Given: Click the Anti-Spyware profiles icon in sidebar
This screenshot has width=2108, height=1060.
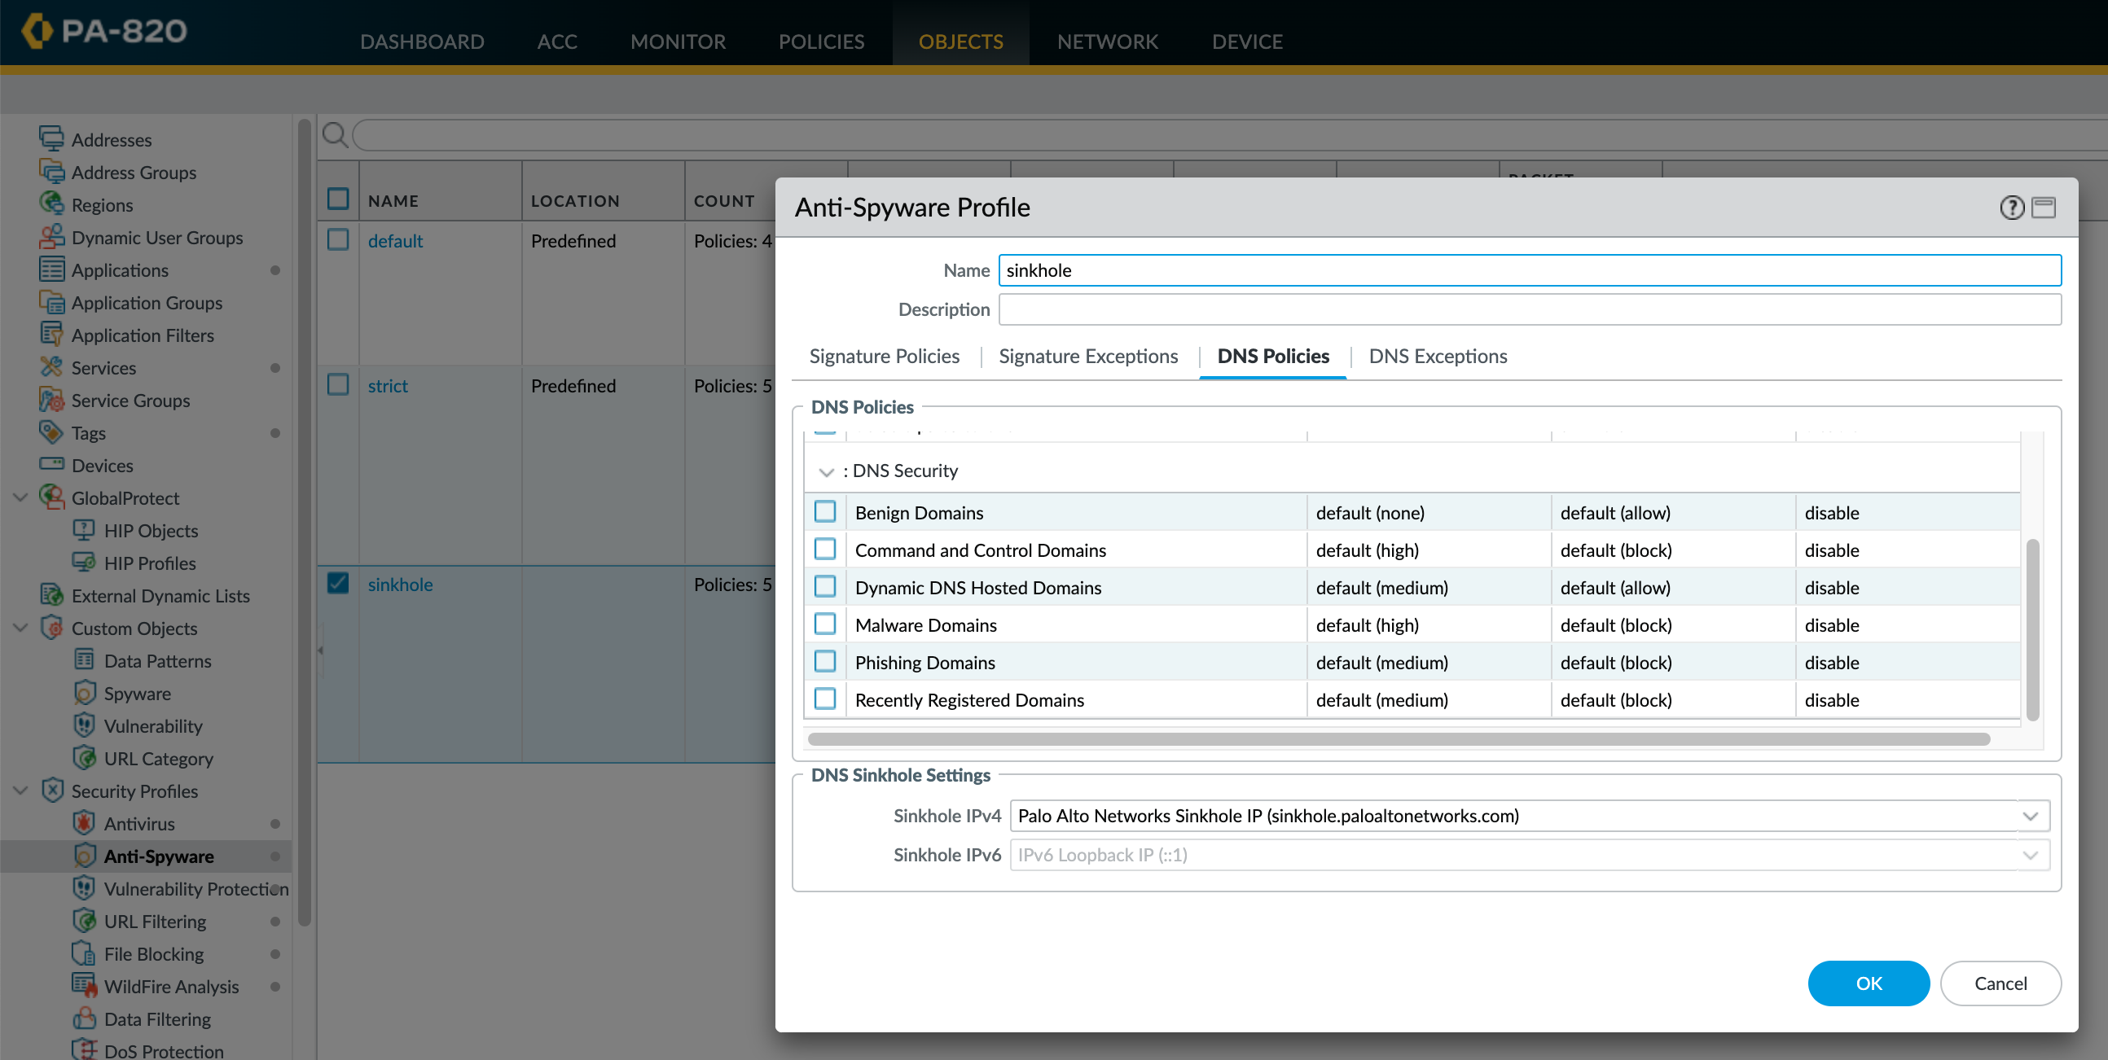Looking at the screenshot, I should (85, 856).
